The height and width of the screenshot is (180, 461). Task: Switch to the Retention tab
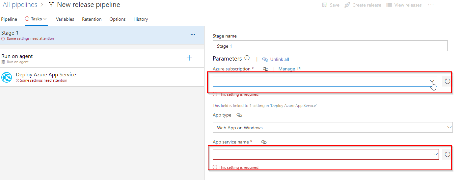92,19
